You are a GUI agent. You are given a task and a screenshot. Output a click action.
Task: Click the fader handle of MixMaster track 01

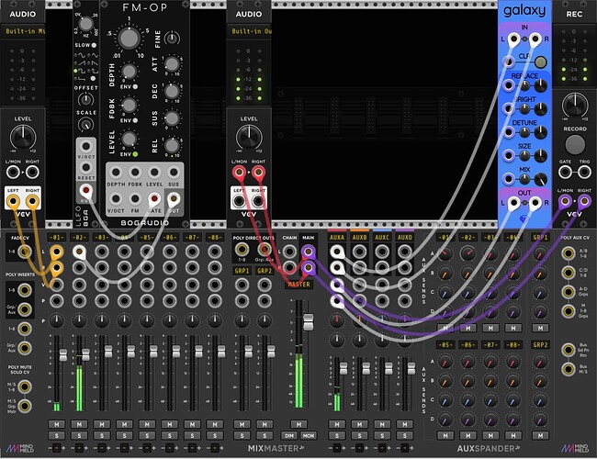[x=62, y=355]
